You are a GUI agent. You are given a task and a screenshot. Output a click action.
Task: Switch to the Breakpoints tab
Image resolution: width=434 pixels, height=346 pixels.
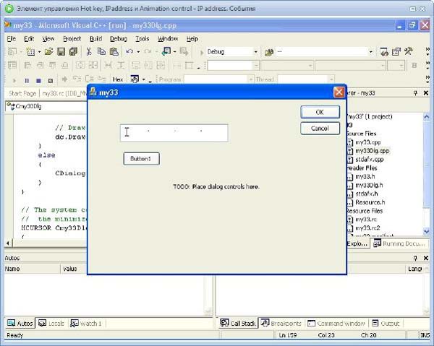coord(281,324)
